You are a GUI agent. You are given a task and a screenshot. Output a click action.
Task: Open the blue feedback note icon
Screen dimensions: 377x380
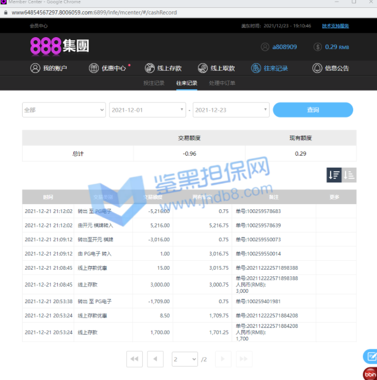click(x=370, y=356)
